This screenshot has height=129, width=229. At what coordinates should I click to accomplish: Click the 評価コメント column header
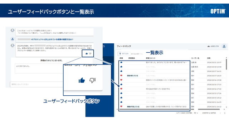[151, 58]
